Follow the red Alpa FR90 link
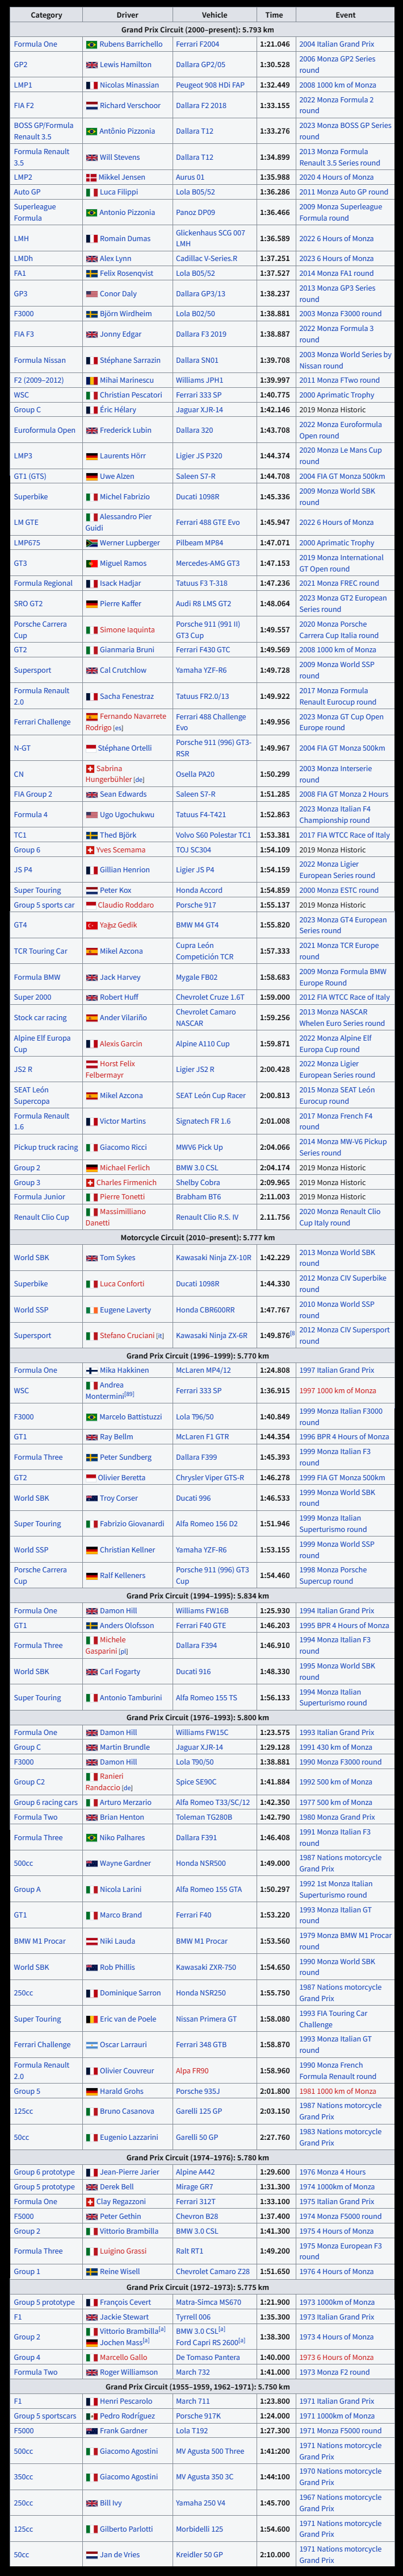This screenshot has height=2576, width=403. coord(192,2070)
